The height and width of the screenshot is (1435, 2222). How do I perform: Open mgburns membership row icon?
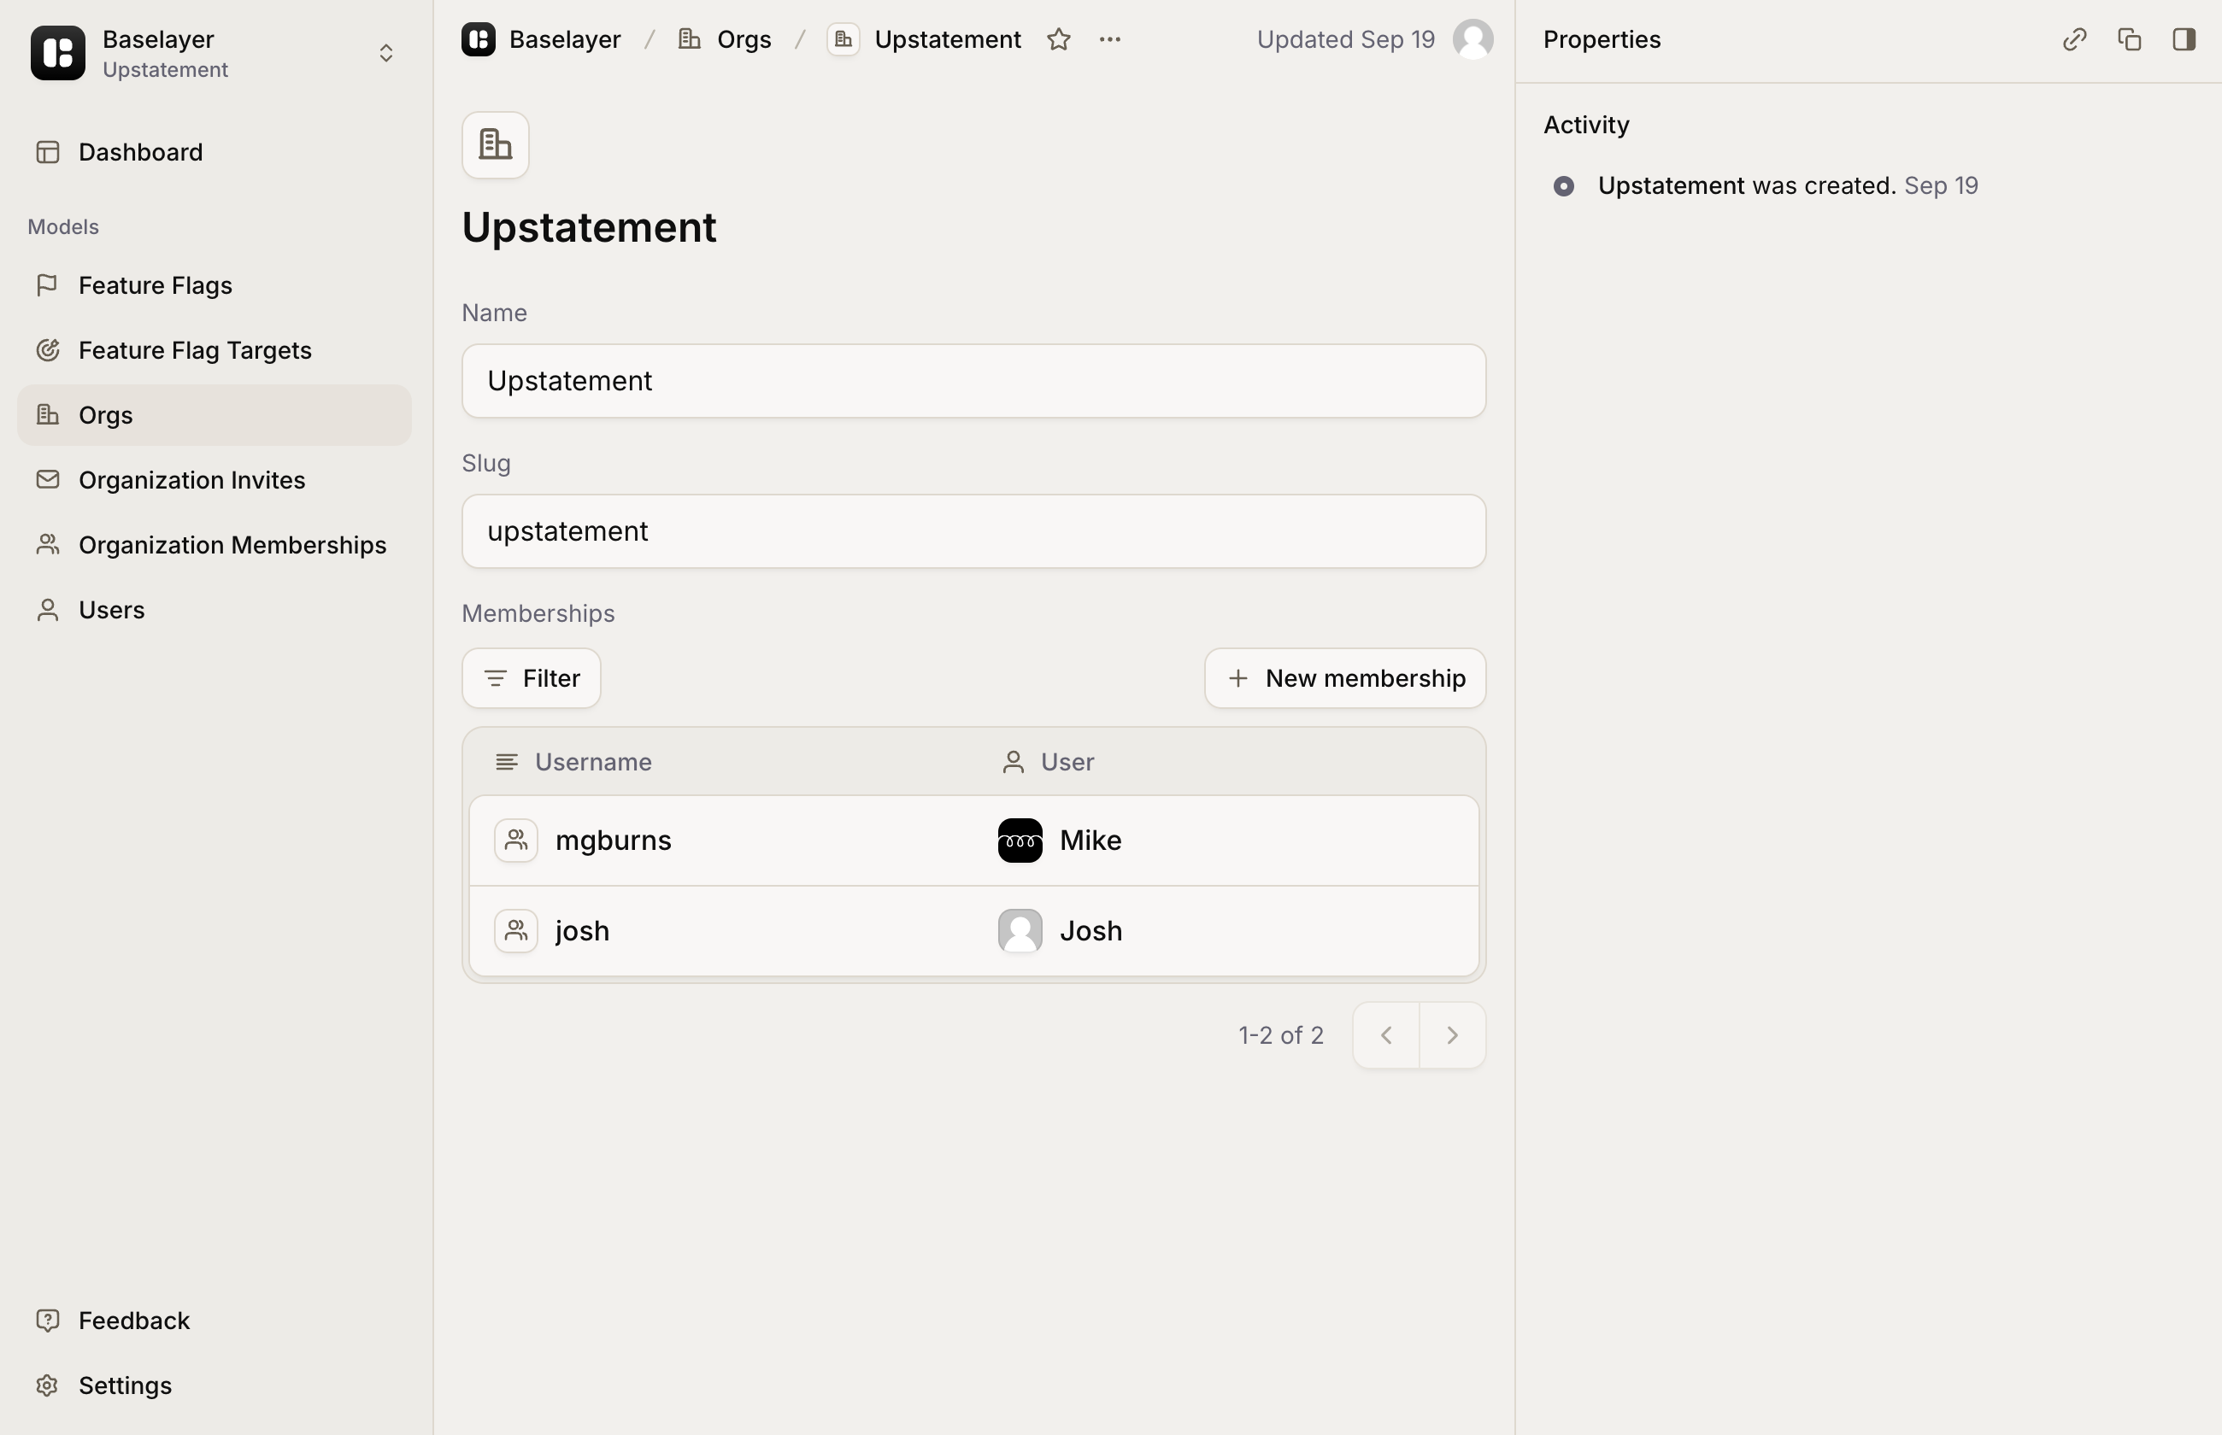coord(515,840)
